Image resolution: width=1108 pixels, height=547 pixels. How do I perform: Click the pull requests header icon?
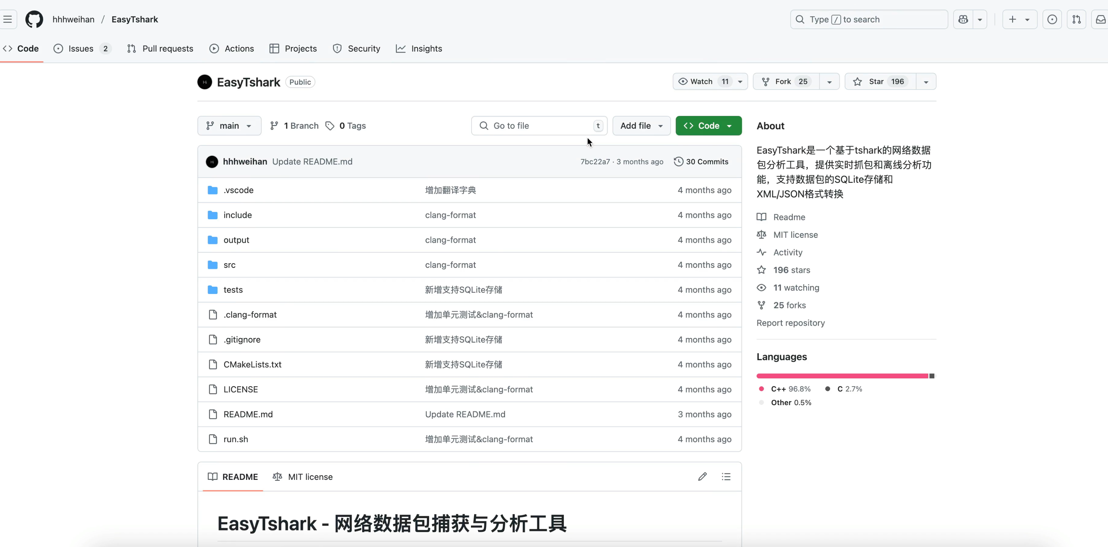click(1076, 20)
